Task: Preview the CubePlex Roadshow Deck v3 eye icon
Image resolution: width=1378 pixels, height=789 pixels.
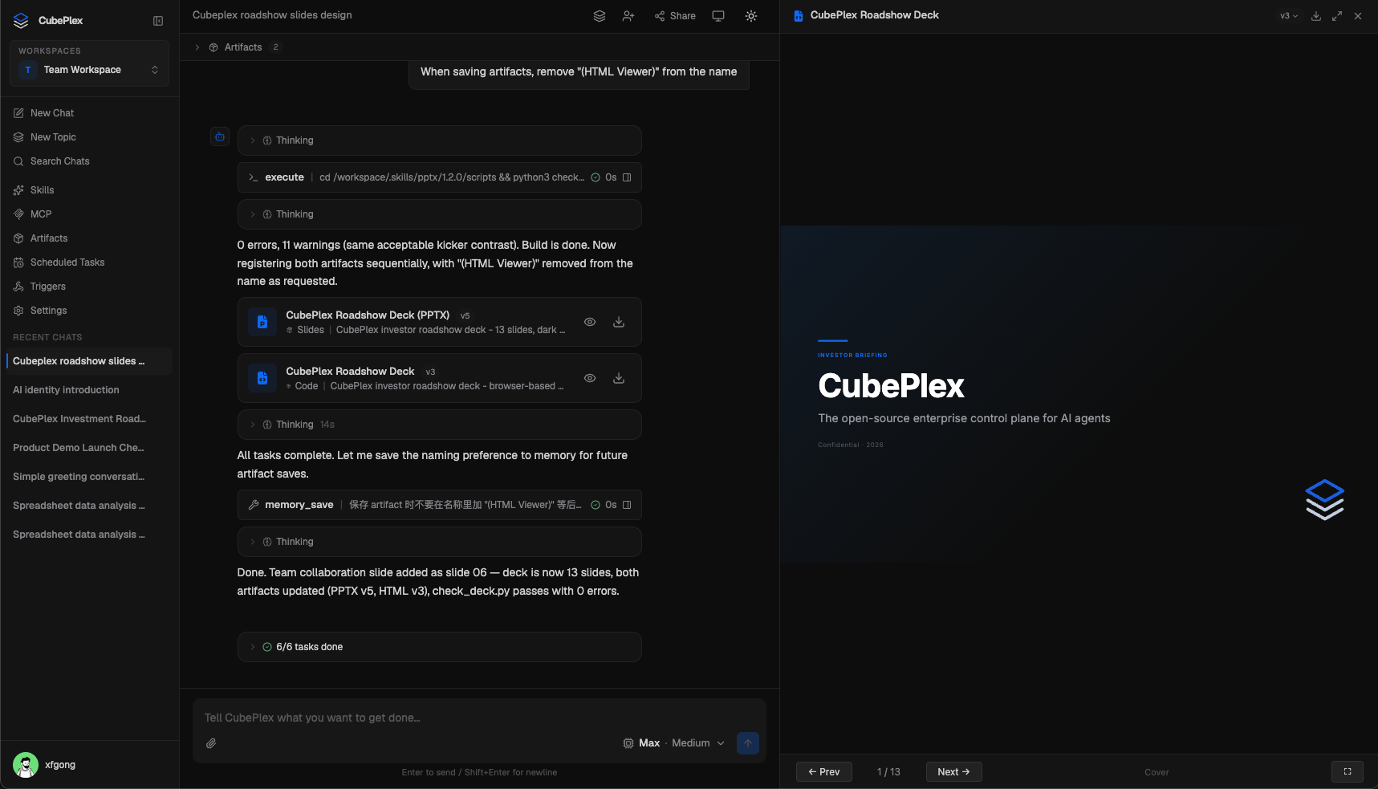Action: coord(590,378)
